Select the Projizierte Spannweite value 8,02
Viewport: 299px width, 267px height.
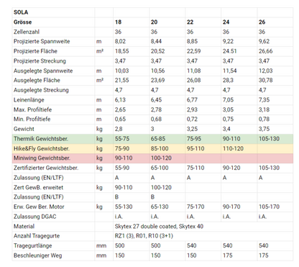(120, 41)
